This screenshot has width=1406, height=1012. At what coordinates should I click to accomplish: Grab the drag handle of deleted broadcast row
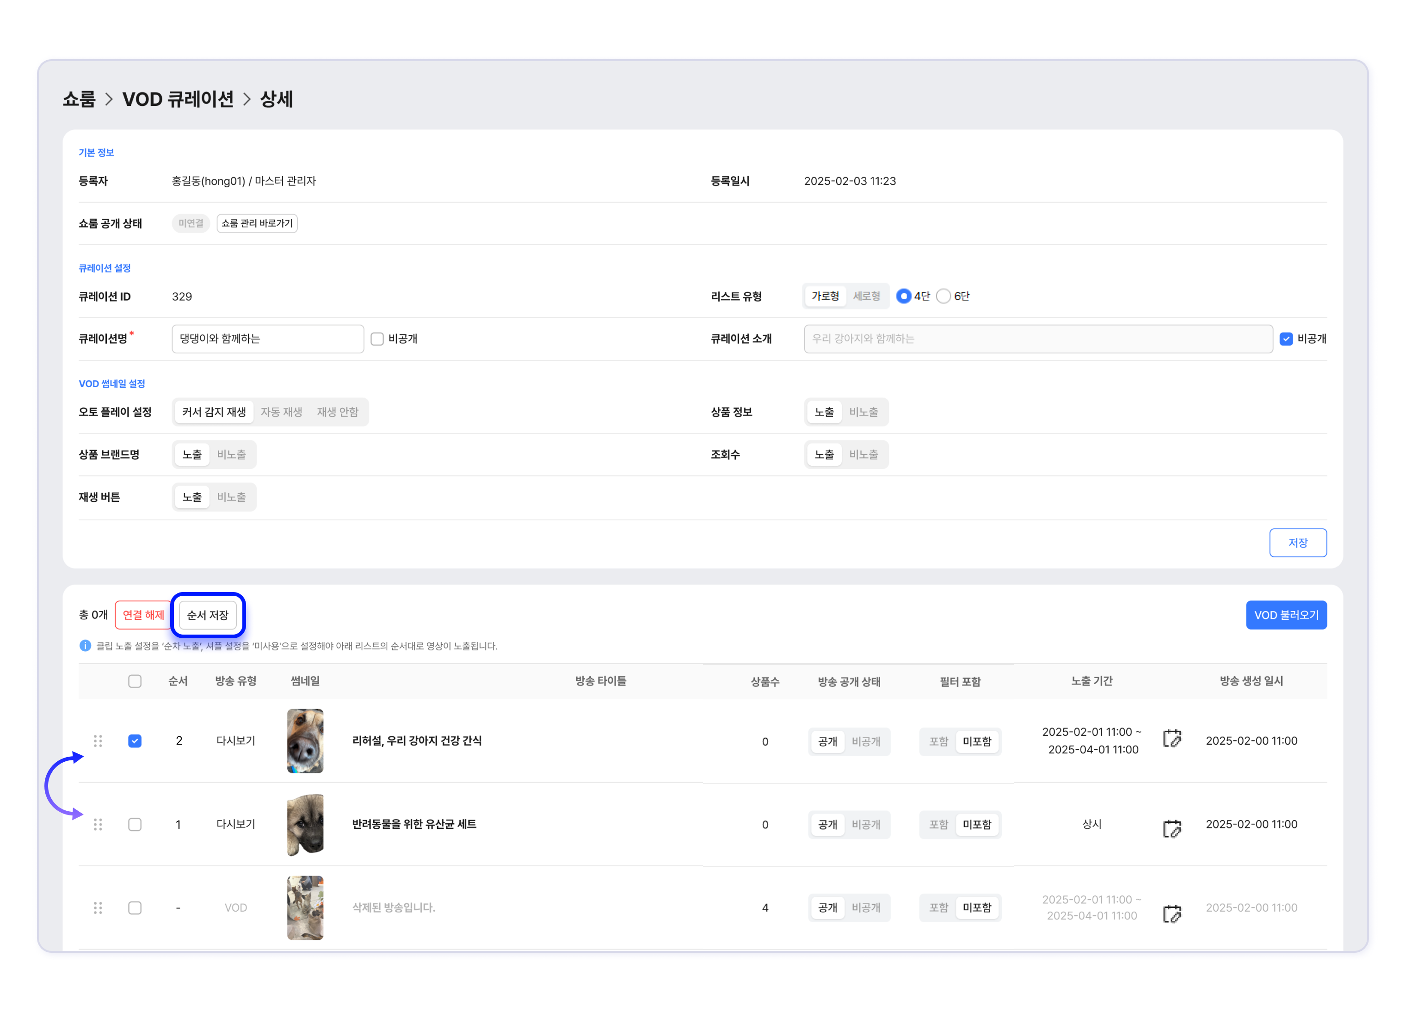coord(98,908)
